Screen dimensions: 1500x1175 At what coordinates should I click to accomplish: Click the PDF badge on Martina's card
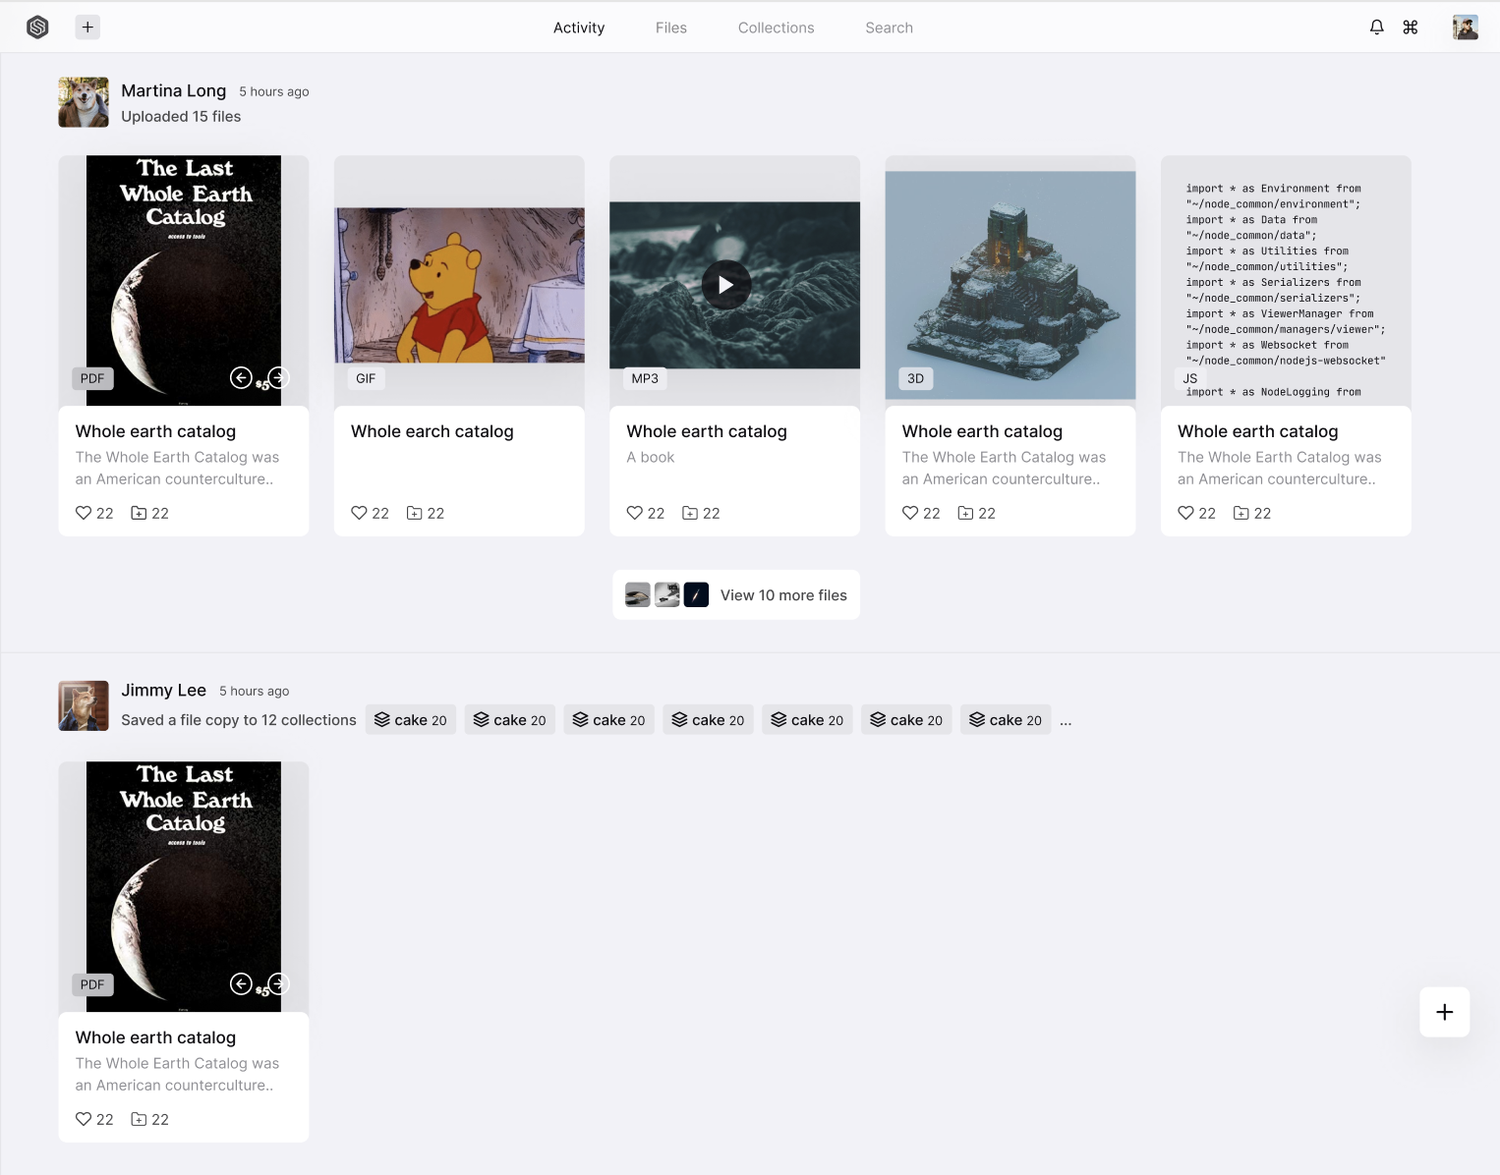[x=92, y=378]
